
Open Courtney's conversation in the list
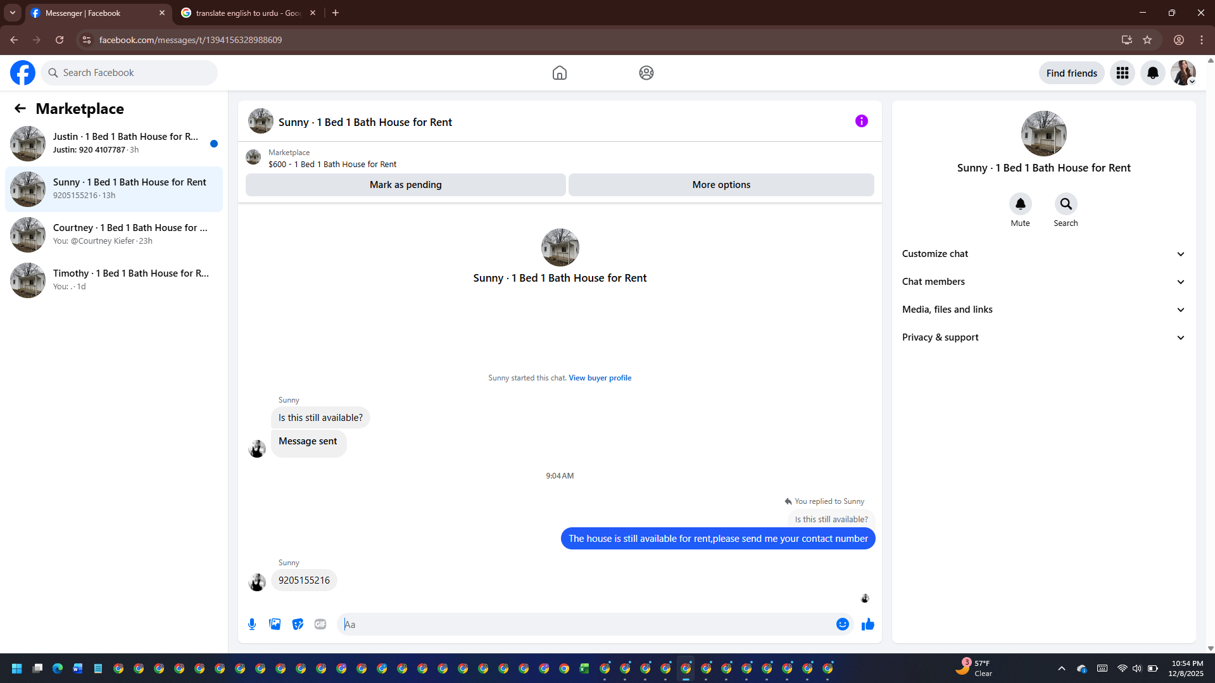[x=114, y=234]
